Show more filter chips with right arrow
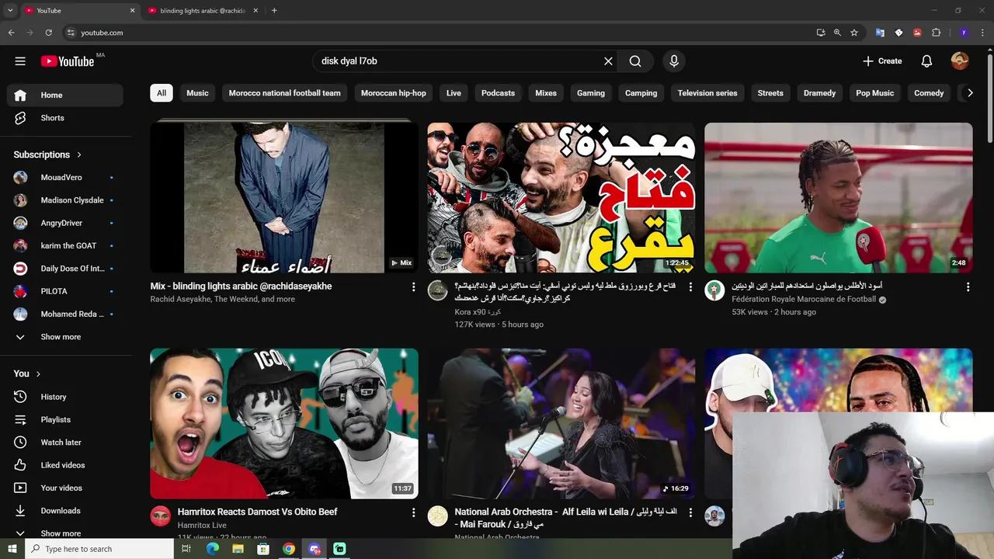994x559 pixels. (969, 93)
